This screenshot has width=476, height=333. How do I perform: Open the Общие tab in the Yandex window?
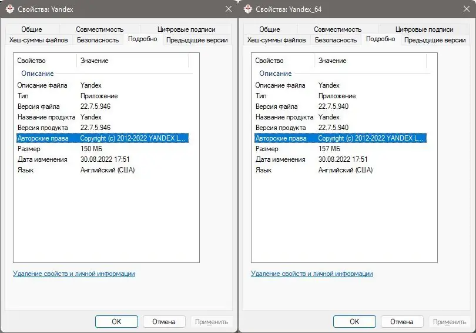[32, 29]
